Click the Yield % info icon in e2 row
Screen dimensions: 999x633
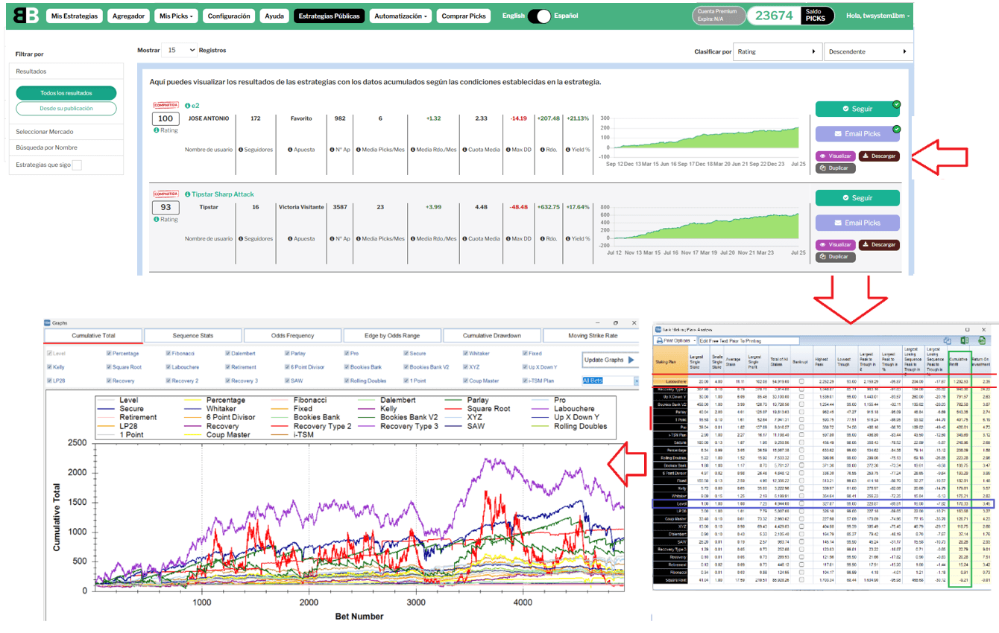pos(570,150)
